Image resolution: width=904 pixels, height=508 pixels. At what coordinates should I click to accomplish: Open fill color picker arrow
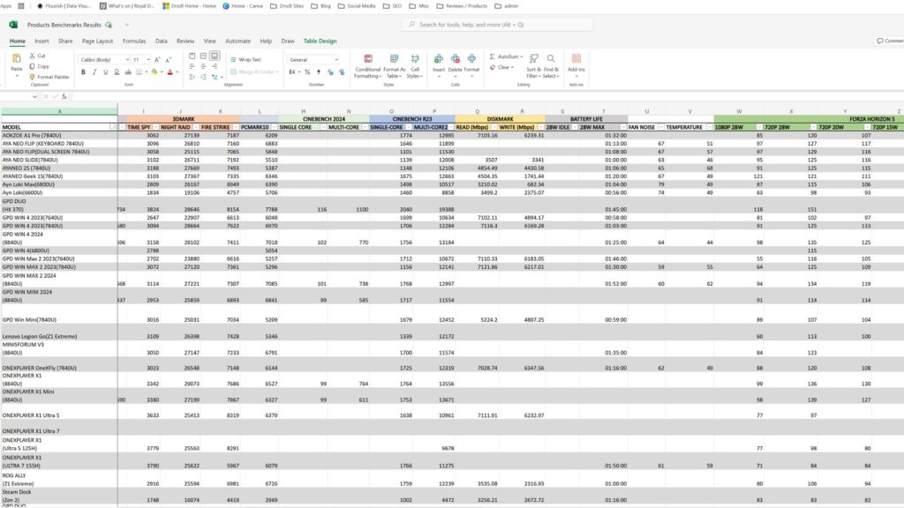click(x=162, y=72)
